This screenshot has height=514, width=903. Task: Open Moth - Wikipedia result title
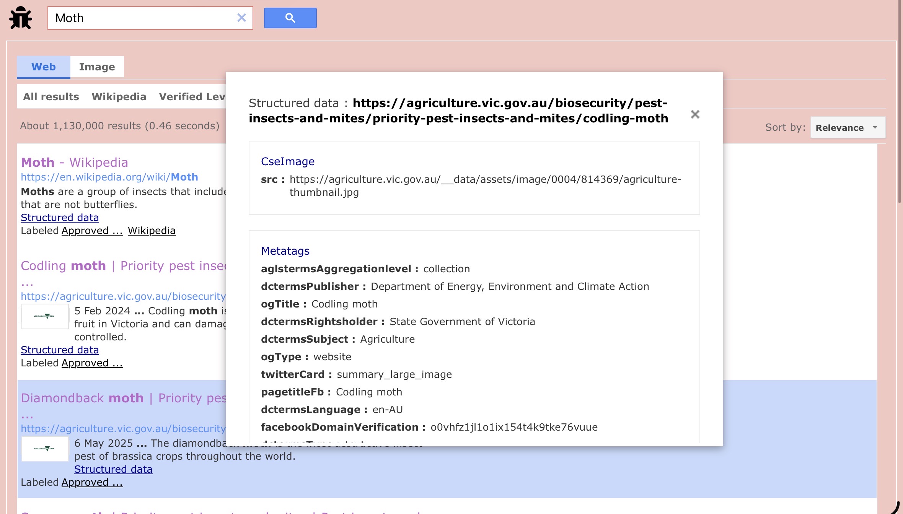74,163
